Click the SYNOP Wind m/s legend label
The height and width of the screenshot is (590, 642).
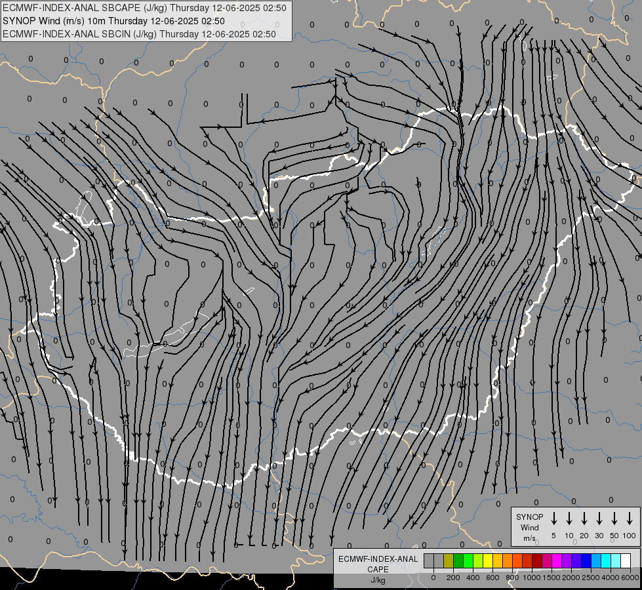tap(529, 527)
